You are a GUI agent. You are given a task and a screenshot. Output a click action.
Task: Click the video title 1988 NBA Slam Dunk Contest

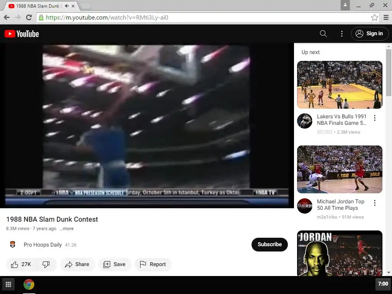tap(52, 219)
